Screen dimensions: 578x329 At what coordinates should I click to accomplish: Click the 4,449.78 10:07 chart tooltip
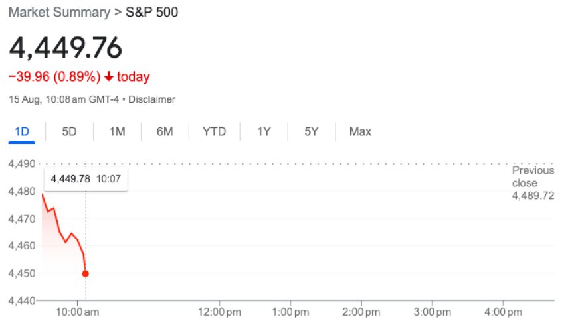[x=86, y=178]
